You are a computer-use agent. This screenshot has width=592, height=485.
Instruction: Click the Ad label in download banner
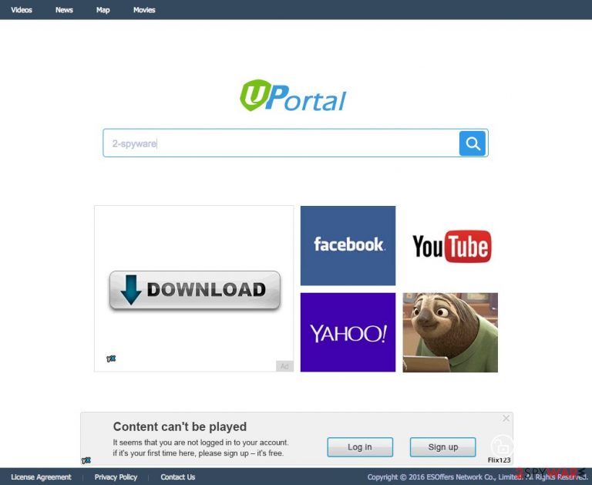(284, 366)
